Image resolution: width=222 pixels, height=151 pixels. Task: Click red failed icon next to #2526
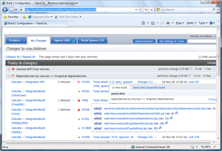pos(79,110)
